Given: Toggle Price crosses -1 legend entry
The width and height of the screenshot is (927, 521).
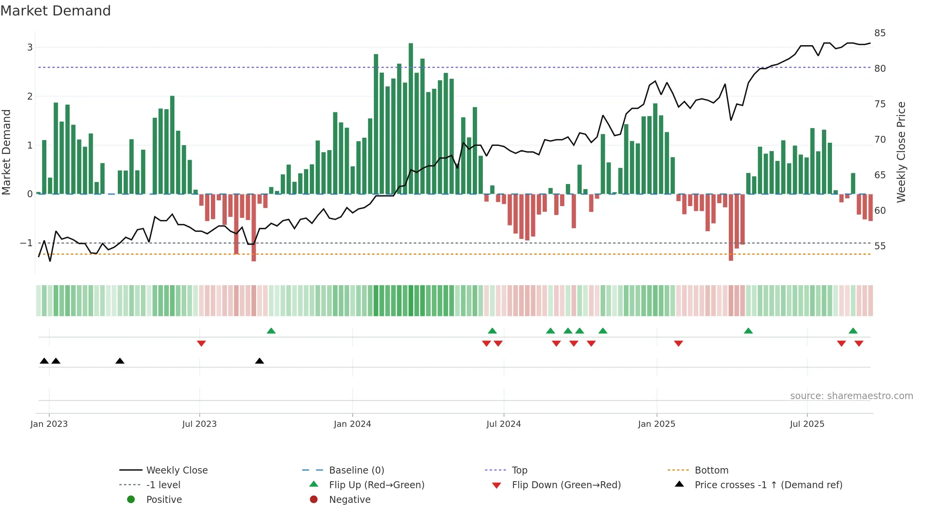Looking at the screenshot, I should (759, 485).
